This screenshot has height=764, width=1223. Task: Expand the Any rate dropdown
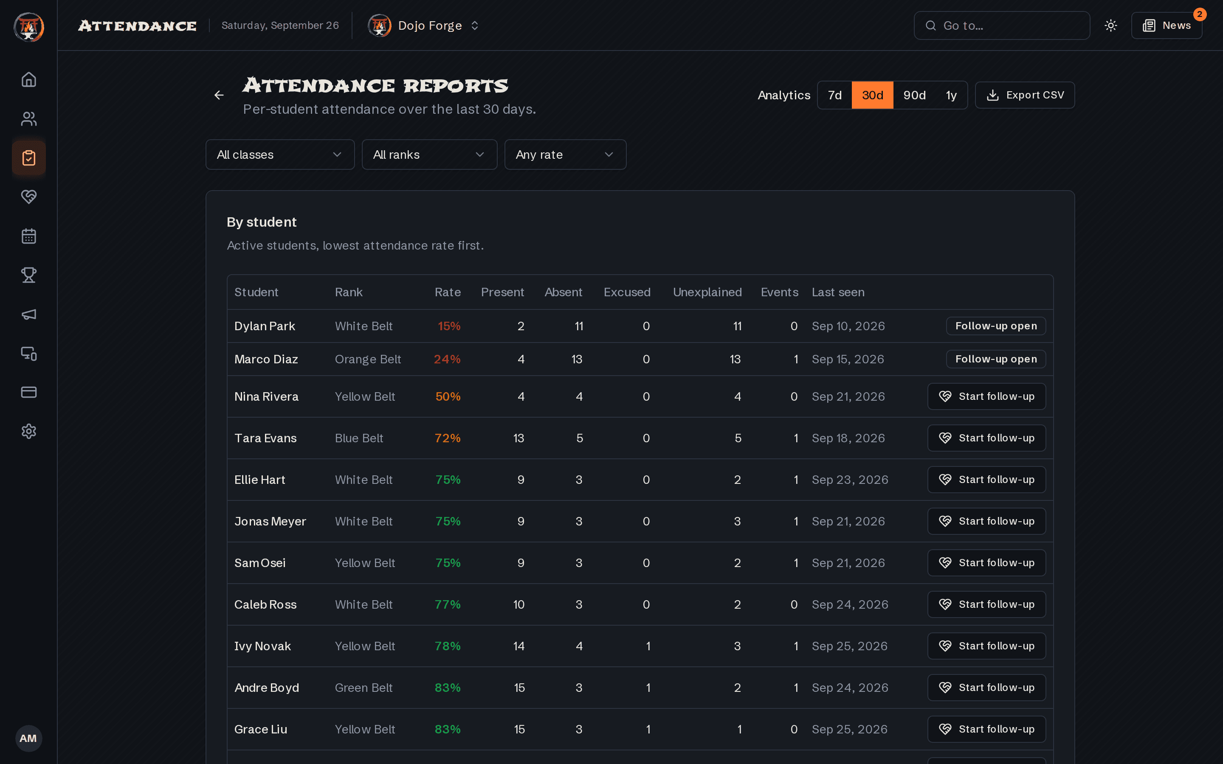[x=566, y=154]
